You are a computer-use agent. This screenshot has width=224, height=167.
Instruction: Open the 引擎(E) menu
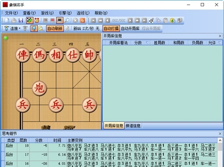point(65,13)
